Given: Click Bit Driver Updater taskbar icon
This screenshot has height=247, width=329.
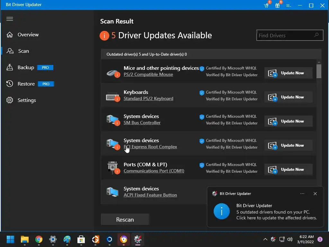Looking at the screenshot, I should tap(138, 239).
